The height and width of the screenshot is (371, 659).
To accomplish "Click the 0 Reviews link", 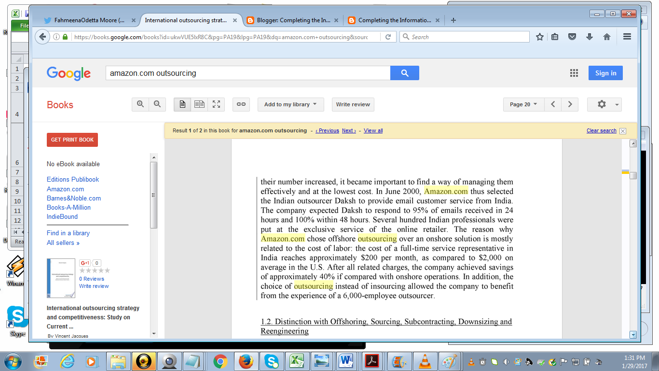I will pos(92,279).
